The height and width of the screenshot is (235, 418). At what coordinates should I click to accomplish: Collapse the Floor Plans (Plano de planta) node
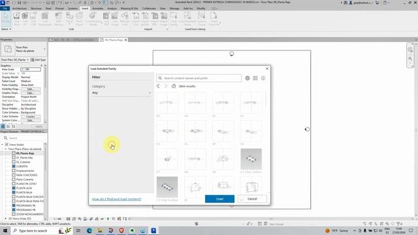click(x=6, y=149)
